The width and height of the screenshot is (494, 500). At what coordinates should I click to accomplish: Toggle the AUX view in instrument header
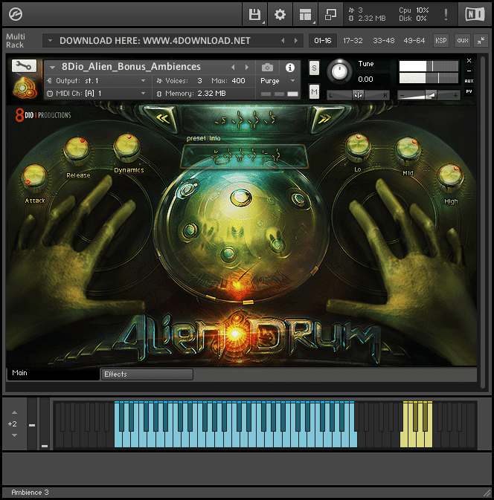pyautogui.click(x=469, y=81)
